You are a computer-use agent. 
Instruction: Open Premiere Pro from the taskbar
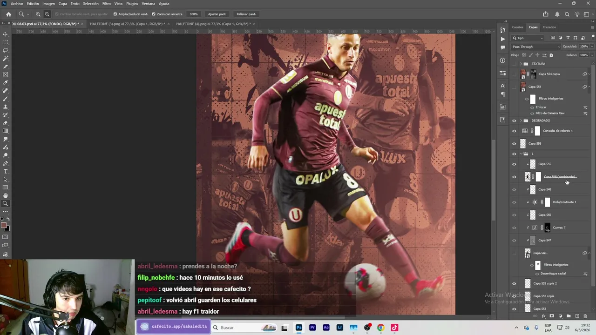pos(312,328)
